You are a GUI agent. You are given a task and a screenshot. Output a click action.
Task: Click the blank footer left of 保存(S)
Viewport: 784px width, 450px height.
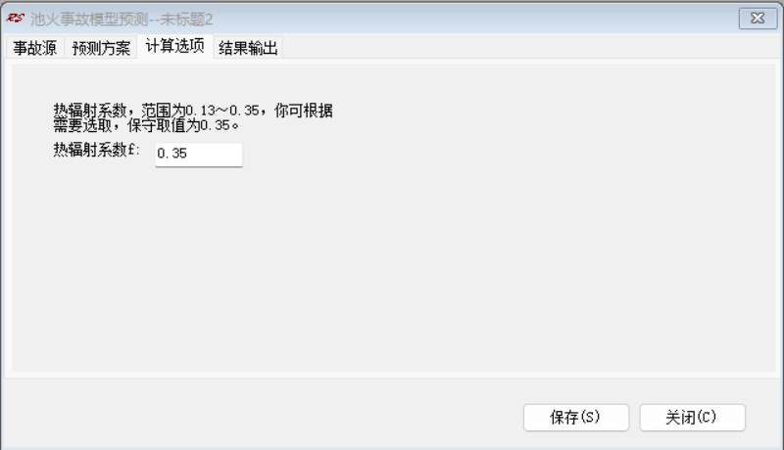click(260, 417)
